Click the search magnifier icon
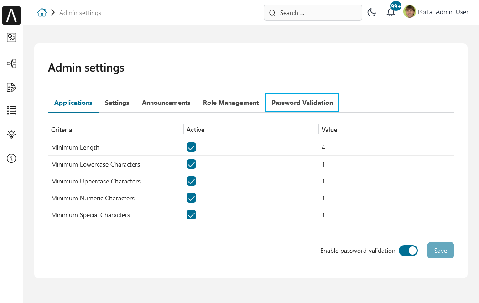This screenshot has width=479, height=303. (x=272, y=13)
